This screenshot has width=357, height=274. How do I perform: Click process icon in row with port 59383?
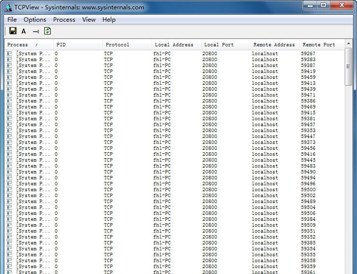point(9,60)
